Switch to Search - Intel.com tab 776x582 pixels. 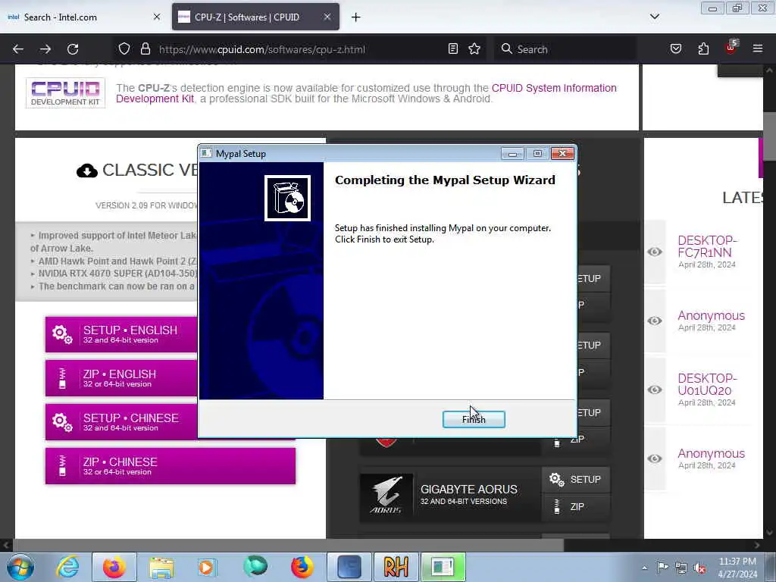(x=83, y=17)
